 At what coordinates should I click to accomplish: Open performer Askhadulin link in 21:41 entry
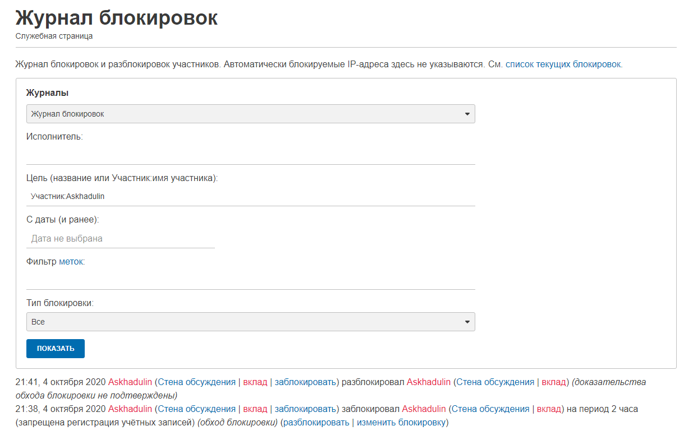tap(130, 382)
